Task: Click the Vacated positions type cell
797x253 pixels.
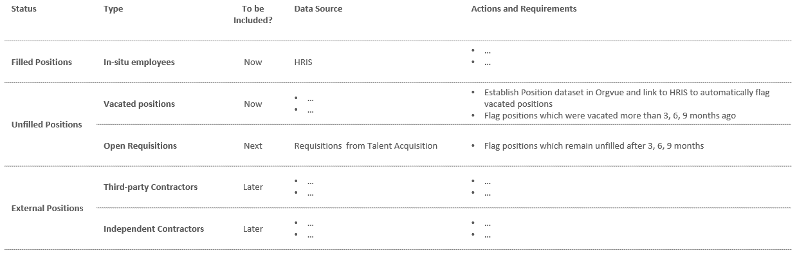Action: [139, 104]
